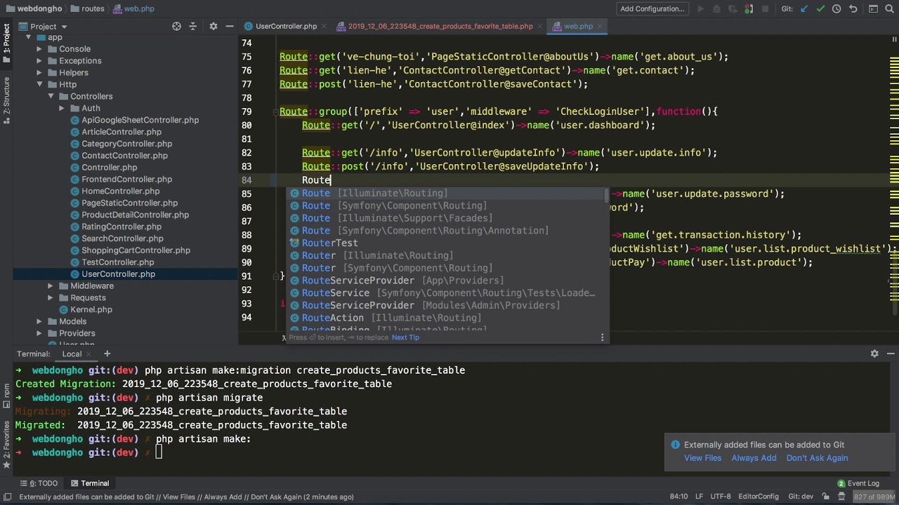Click locate-current-file target icon in Project panel
Viewport: 899px width, 505px height.
pos(176,27)
